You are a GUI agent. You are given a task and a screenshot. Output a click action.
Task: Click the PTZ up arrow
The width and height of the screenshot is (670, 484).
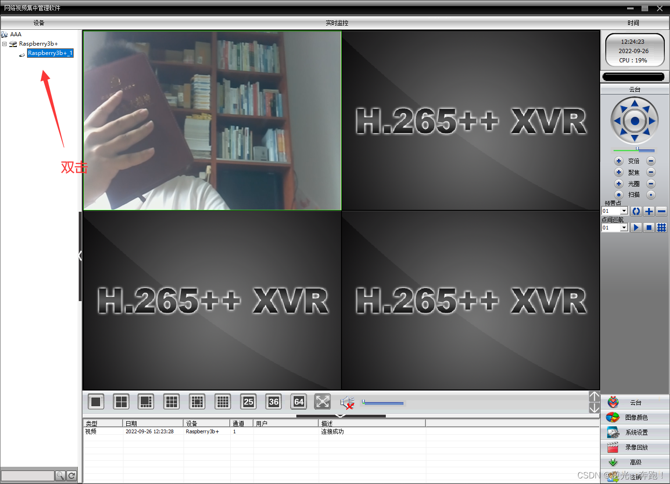(635, 103)
